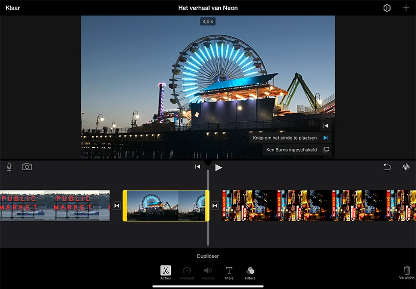This screenshot has height=289, width=416.
Task: Undo the last edit
Action: (x=387, y=167)
